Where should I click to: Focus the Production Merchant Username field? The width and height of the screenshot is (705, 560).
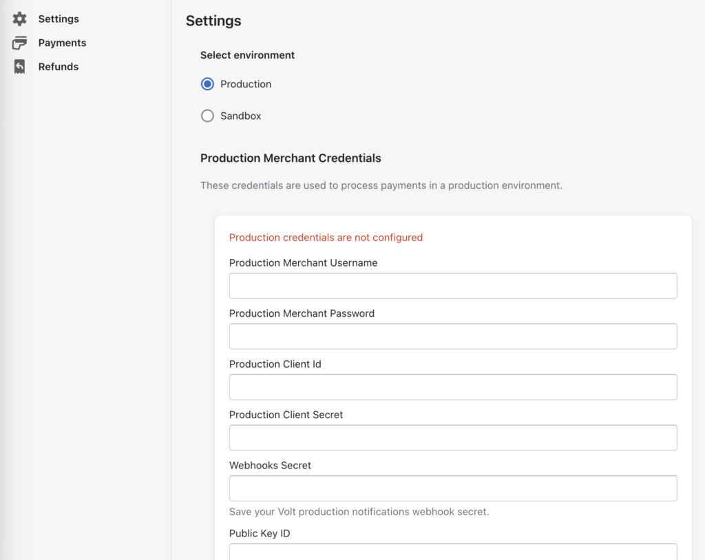point(453,286)
